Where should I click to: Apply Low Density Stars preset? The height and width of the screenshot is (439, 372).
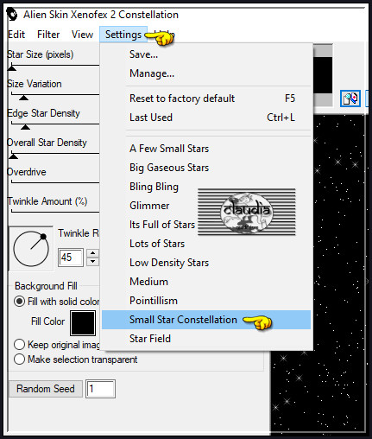tap(206, 263)
